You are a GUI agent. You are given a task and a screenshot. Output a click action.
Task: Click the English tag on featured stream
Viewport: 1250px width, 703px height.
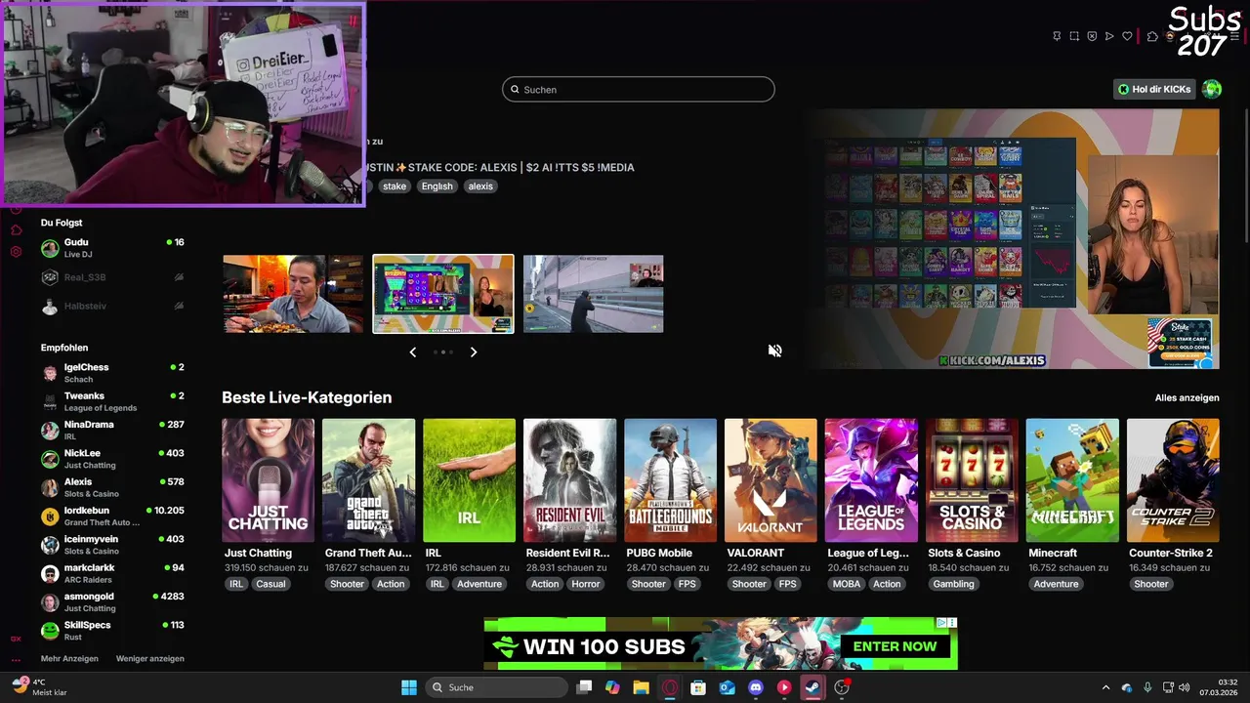pyautogui.click(x=437, y=186)
